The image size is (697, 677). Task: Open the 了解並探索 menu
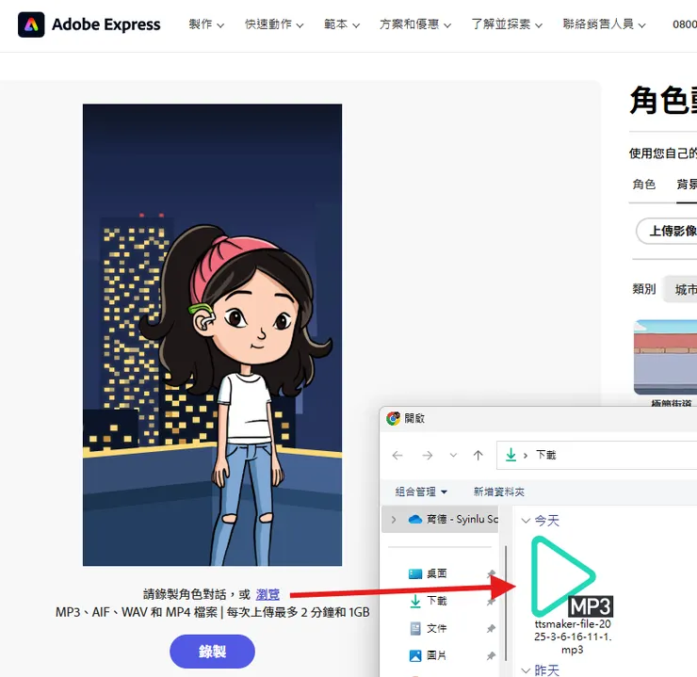507,24
